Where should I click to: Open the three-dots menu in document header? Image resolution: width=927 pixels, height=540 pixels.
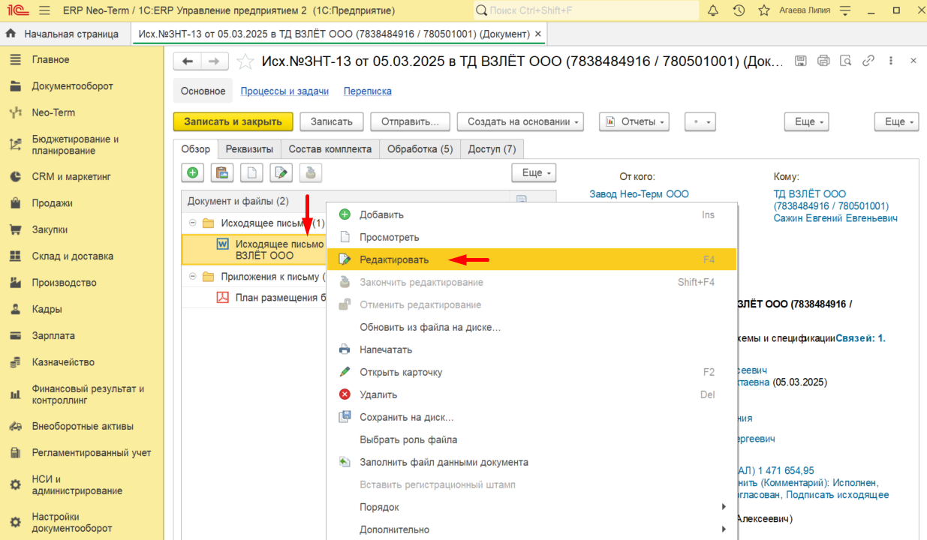(x=891, y=61)
